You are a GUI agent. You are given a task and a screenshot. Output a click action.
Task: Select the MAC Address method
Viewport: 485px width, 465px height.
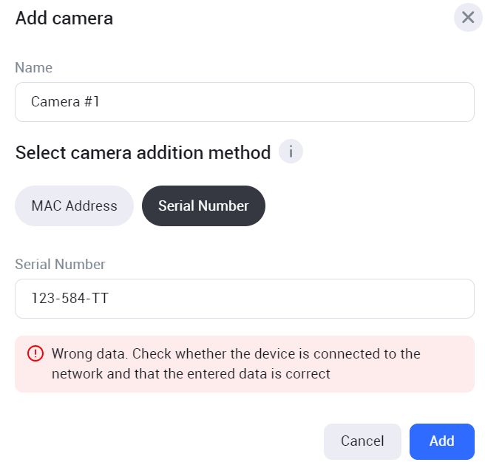pos(74,206)
